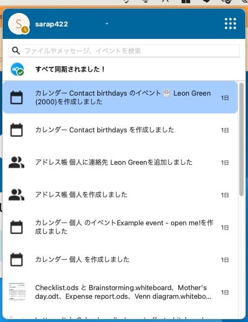Click the search magnifier icon
Image resolution: width=248 pixels, height=322 pixels.
coord(16,51)
